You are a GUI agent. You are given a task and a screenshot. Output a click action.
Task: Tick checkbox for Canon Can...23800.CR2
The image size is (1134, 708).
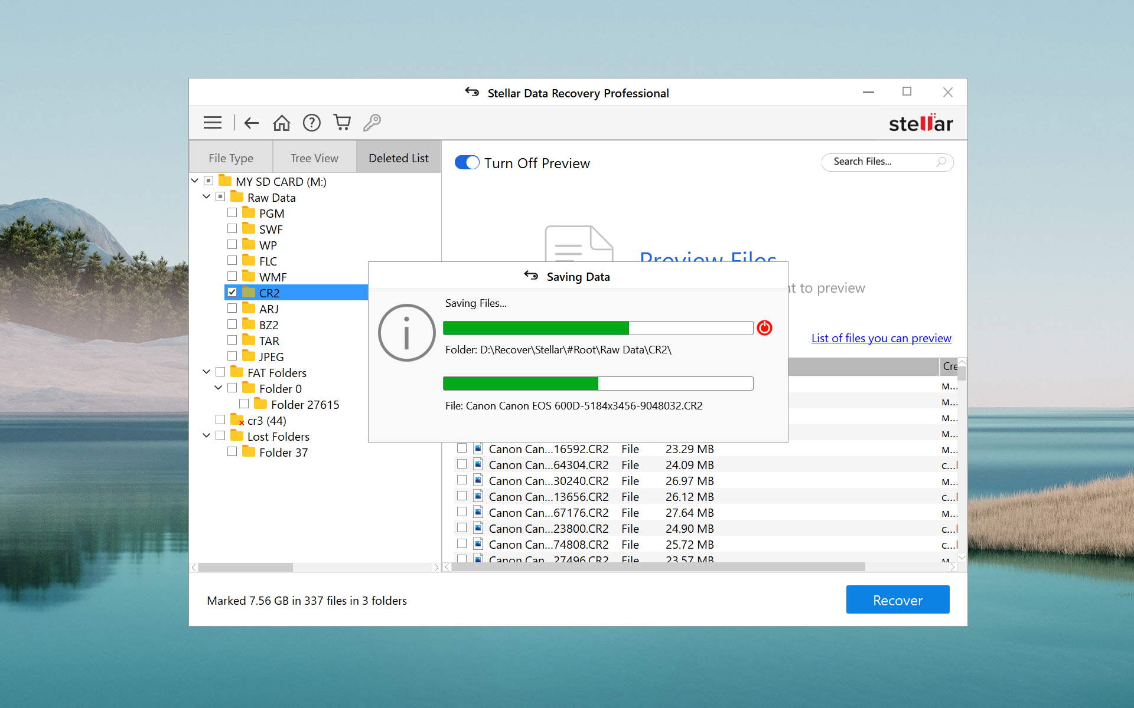(x=462, y=528)
